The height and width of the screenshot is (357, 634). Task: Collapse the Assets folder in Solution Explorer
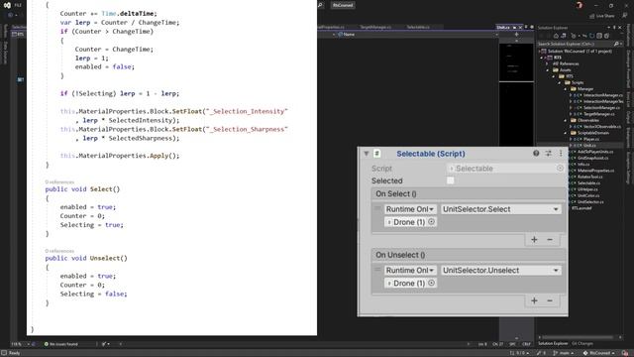tap(548, 70)
